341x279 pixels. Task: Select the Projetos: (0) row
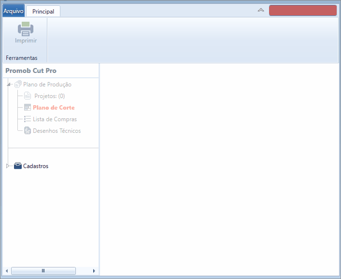pyautogui.click(x=50, y=96)
